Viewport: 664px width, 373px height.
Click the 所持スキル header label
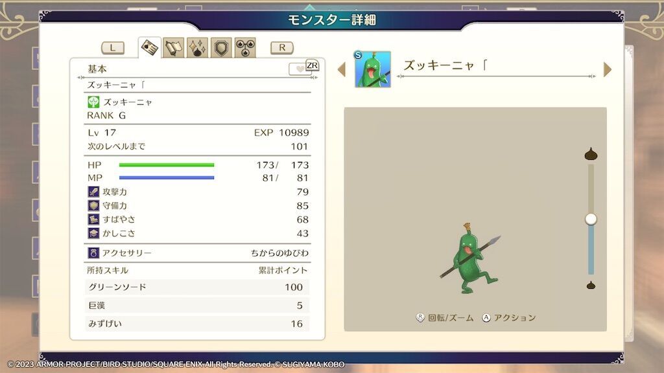point(108,270)
